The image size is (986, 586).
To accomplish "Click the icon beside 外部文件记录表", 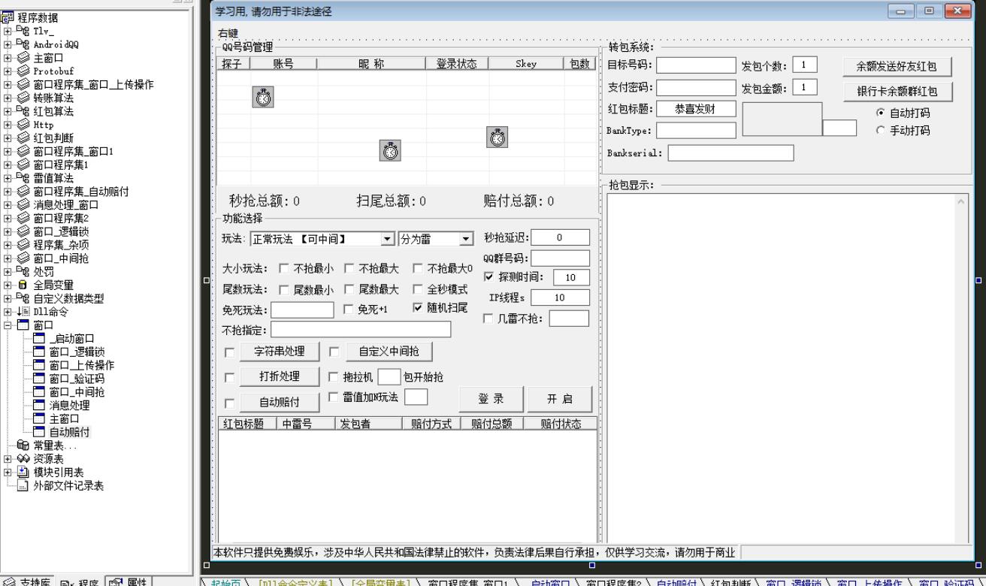I will 23,485.
